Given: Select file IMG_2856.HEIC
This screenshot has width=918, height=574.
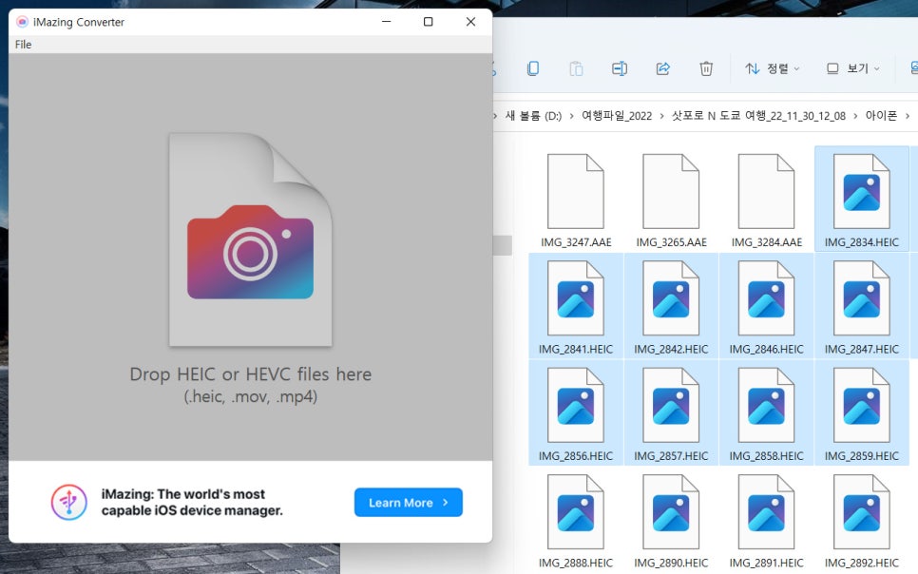Looking at the screenshot, I should (576, 413).
